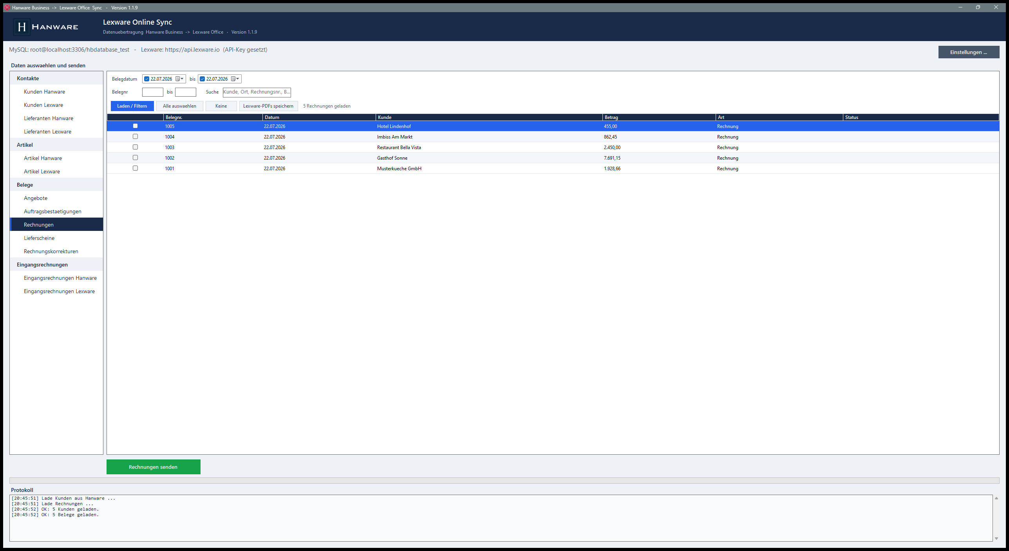Image resolution: width=1009 pixels, height=551 pixels.
Task: Select the Gasthof Sonne customer cell
Action: [x=489, y=158]
